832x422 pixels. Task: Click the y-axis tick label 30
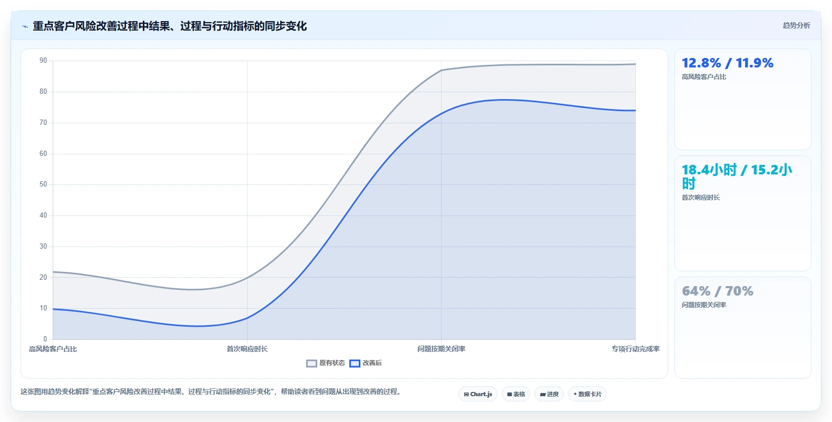[x=43, y=247]
